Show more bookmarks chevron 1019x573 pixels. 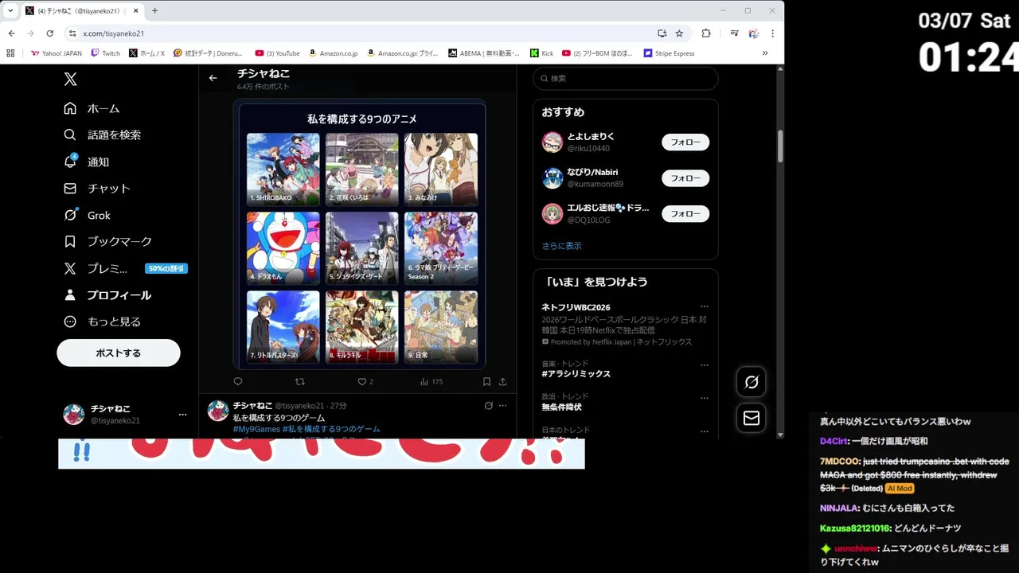pyautogui.click(x=765, y=53)
